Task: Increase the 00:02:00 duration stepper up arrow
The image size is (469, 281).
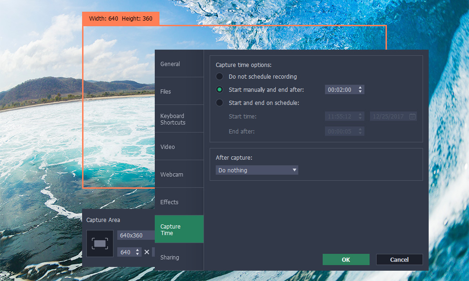Action: tap(360, 88)
